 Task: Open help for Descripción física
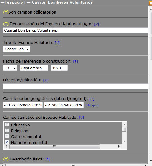(x=48, y=160)
